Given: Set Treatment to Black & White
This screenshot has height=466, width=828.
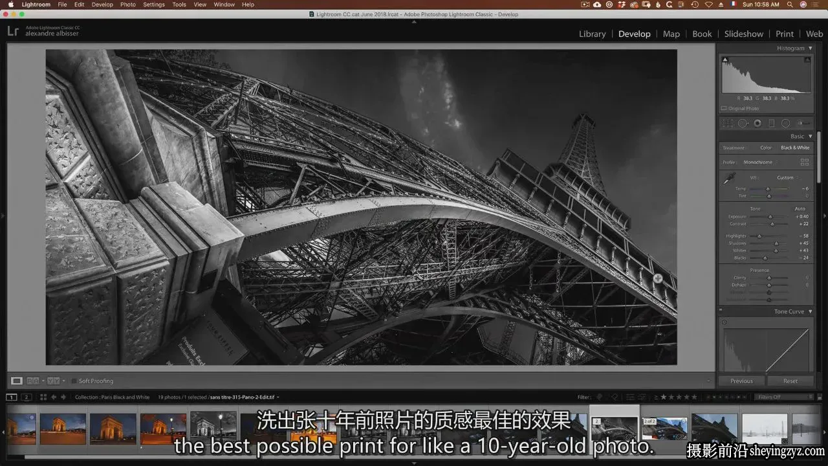Looking at the screenshot, I should point(795,148).
